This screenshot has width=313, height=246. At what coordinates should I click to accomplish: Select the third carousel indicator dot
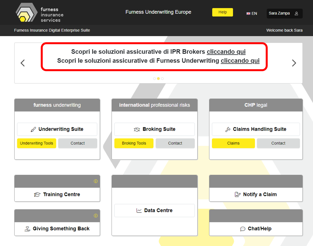coord(162,79)
